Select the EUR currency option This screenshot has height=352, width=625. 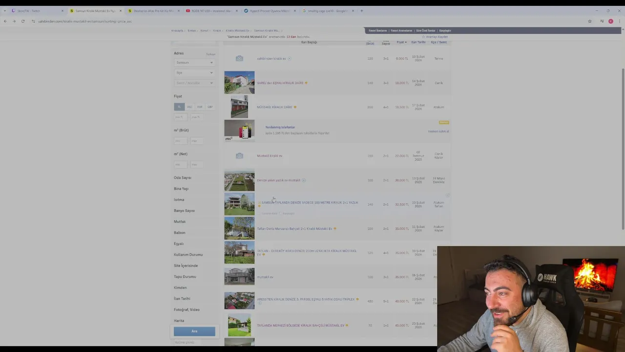[200, 107]
